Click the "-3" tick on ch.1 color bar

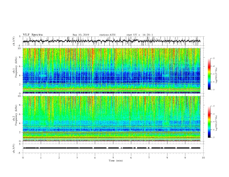click(x=213, y=58)
